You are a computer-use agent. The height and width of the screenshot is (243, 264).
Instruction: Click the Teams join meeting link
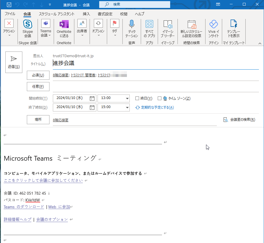[x=43, y=180]
